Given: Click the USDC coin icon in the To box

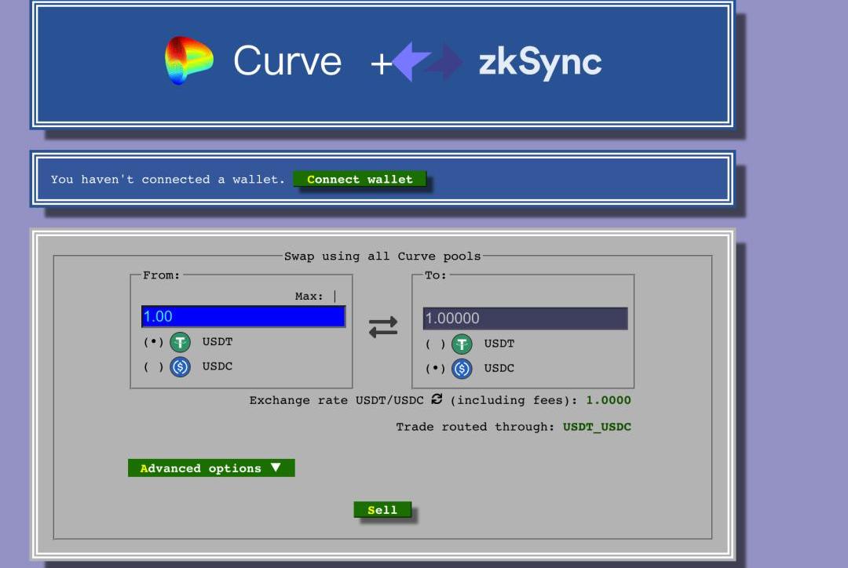Looking at the screenshot, I should [462, 369].
